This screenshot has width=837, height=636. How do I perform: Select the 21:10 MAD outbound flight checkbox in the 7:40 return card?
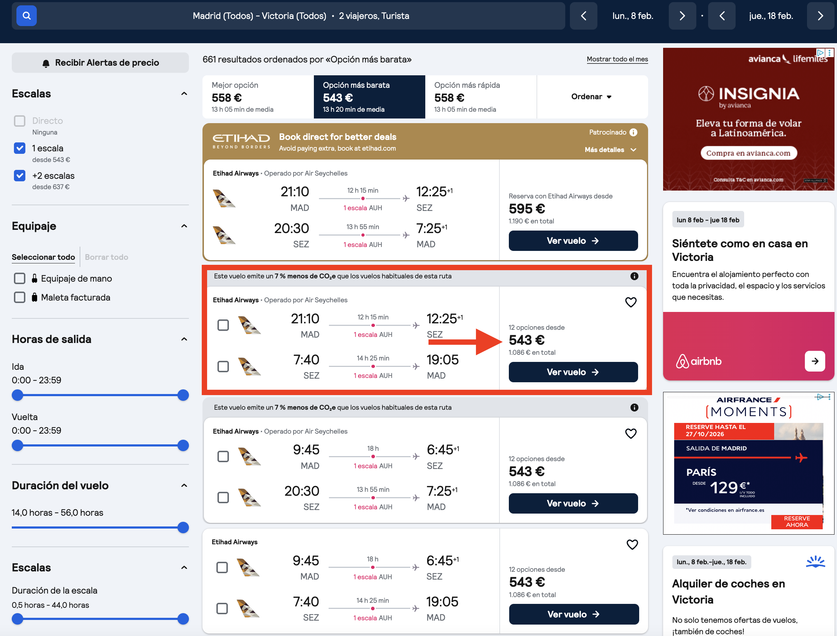point(223,325)
